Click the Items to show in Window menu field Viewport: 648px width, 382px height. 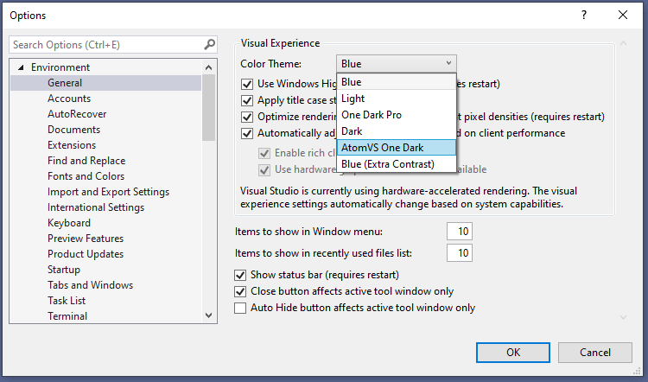pos(460,232)
